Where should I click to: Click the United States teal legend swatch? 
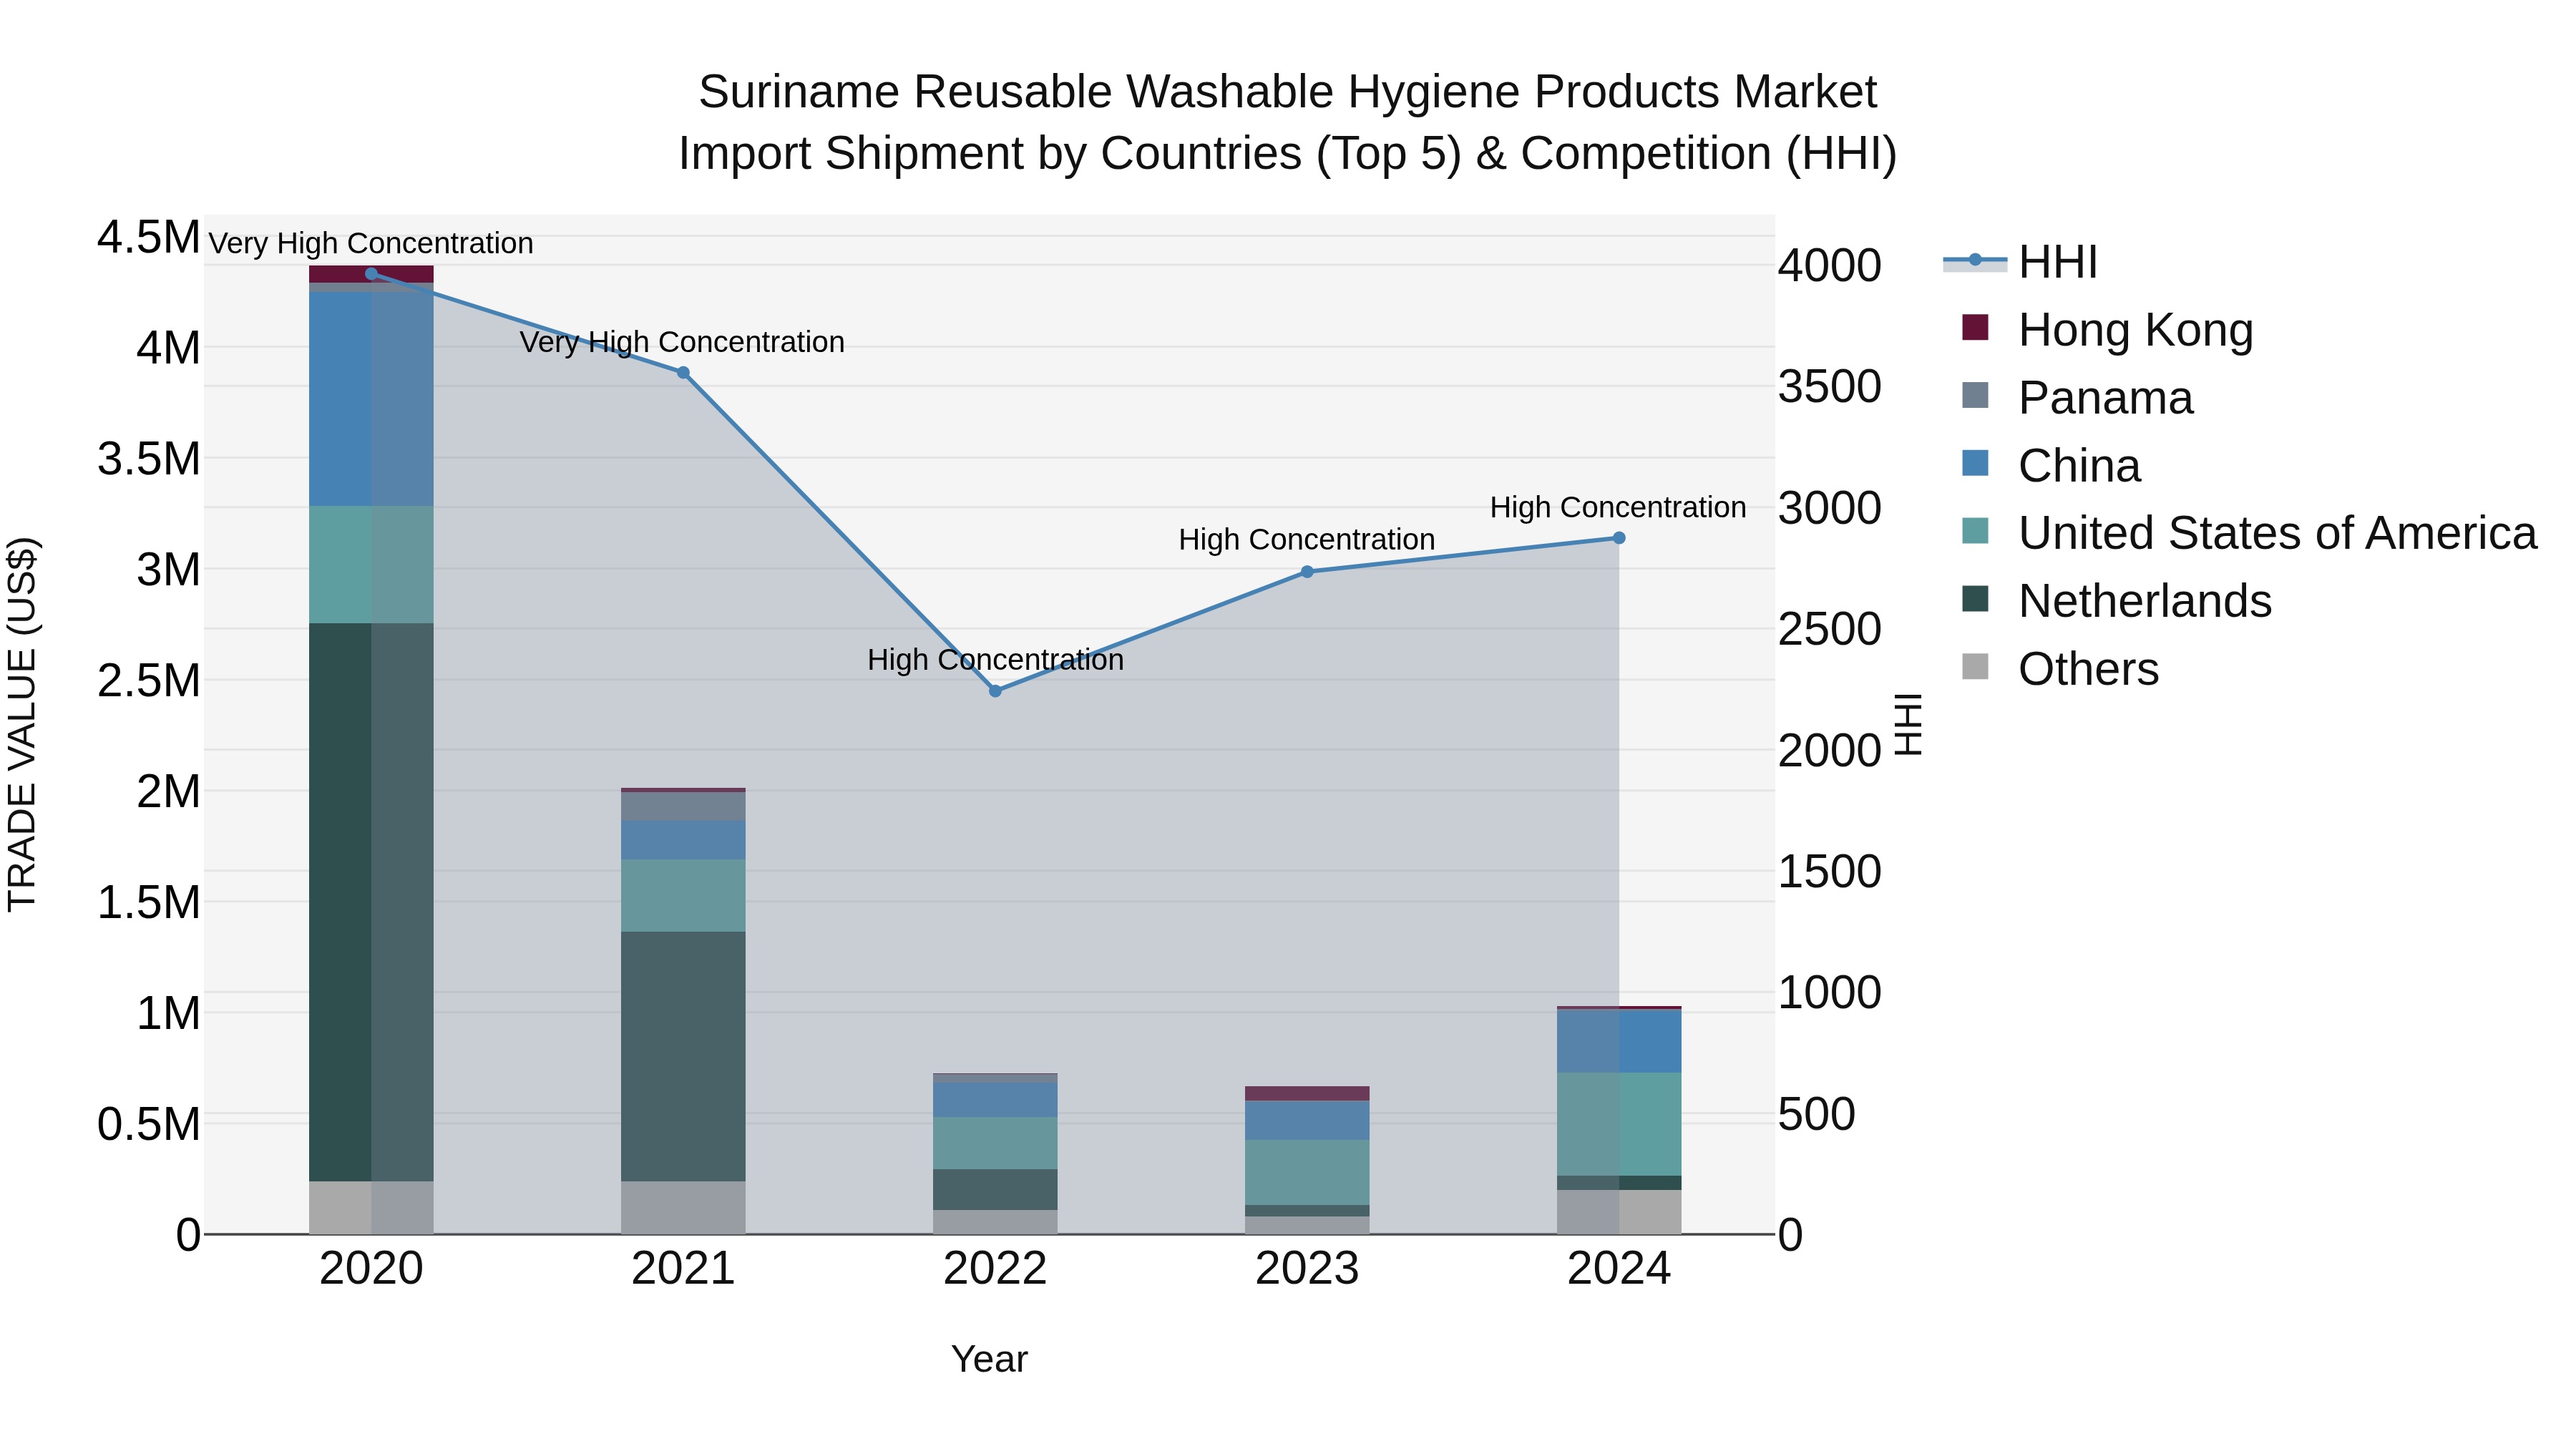coord(1975,531)
